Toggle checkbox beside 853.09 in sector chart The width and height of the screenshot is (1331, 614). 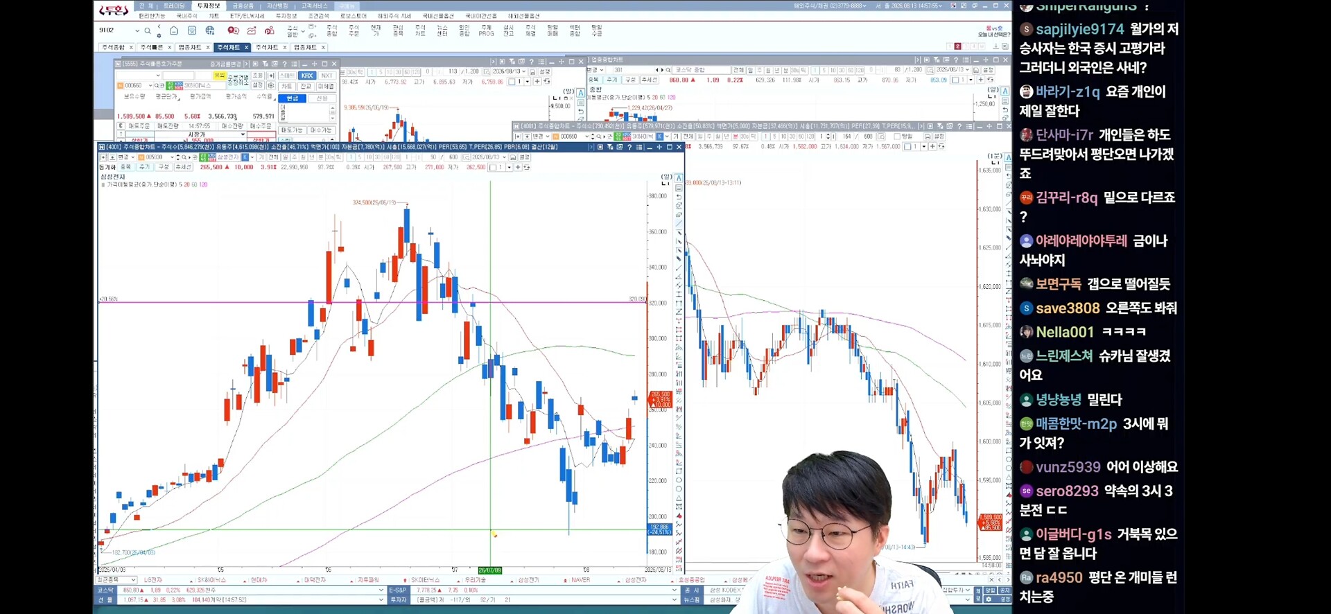point(955,80)
